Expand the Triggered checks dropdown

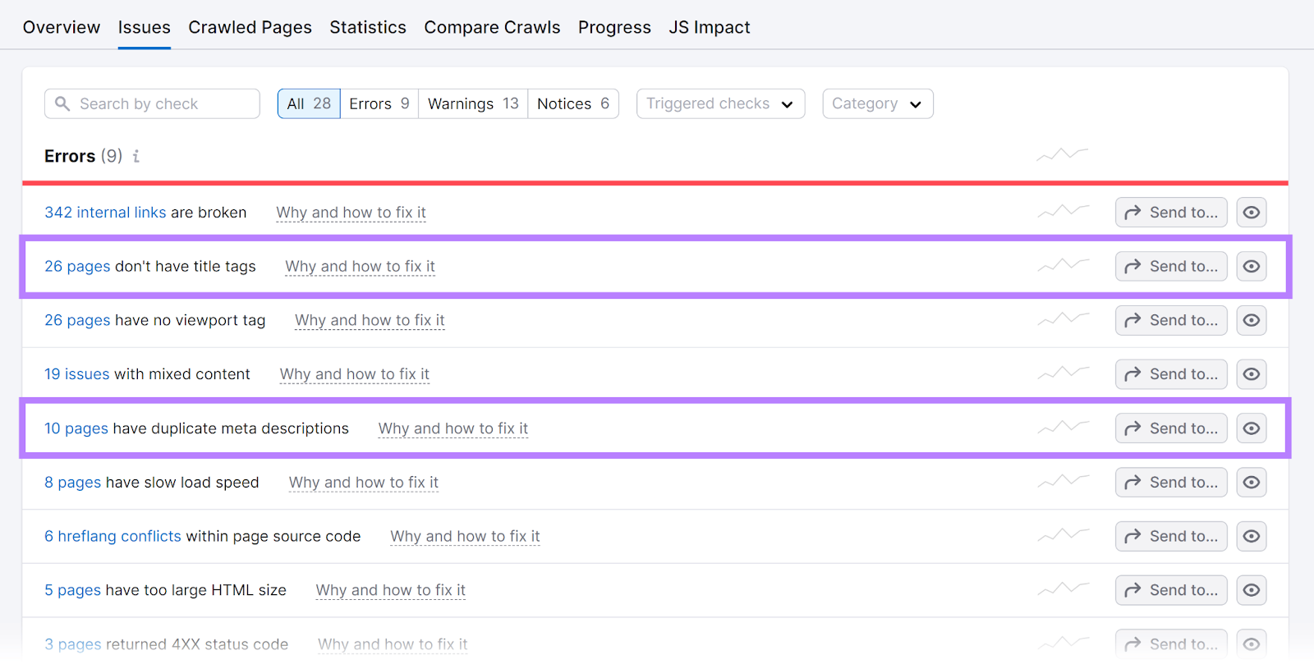720,104
